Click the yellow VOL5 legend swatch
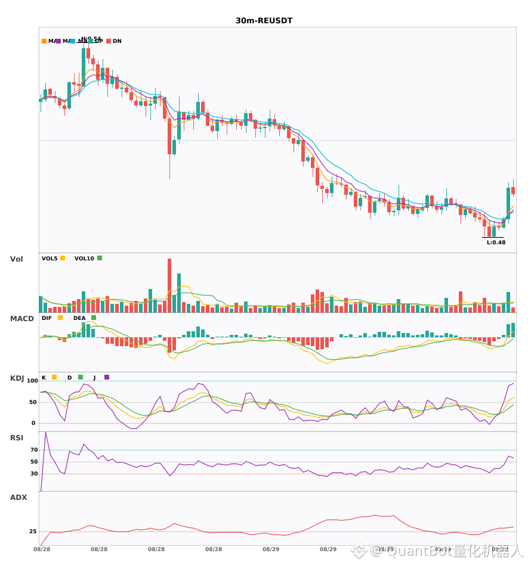Image resolution: width=528 pixels, height=566 pixels. click(63, 258)
